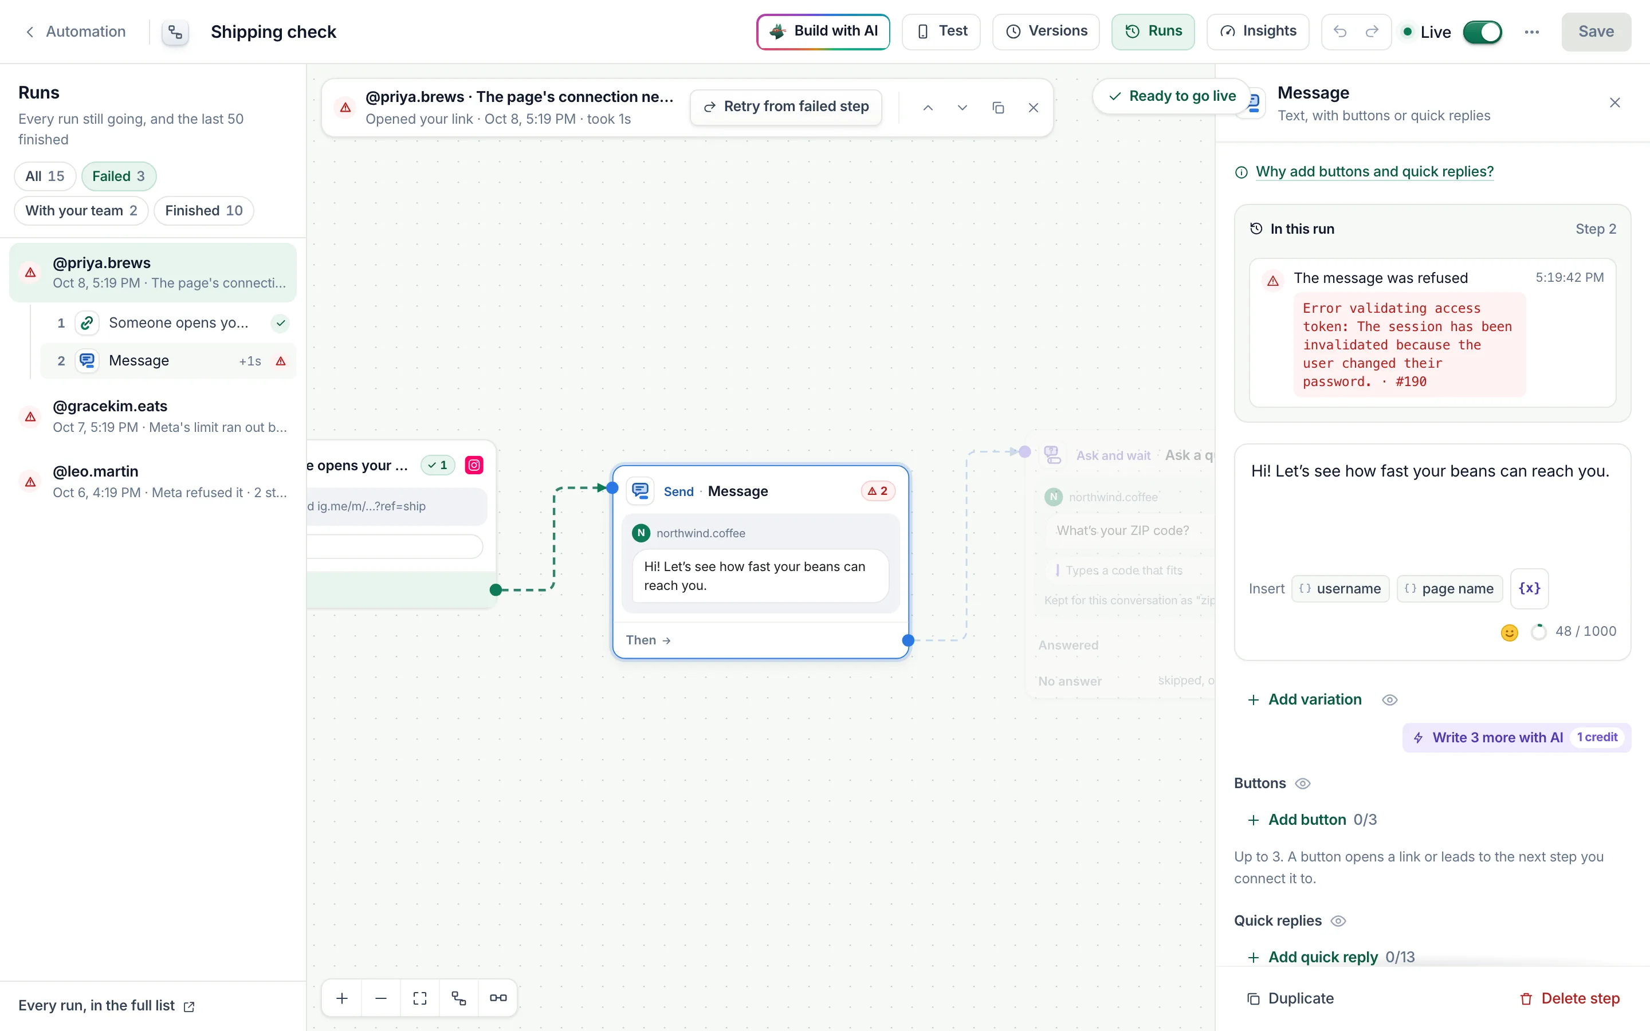Switch to the Finished 10 filter
This screenshot has height=1031, width=1650.
pyautogui.click(x=203, y=210)
